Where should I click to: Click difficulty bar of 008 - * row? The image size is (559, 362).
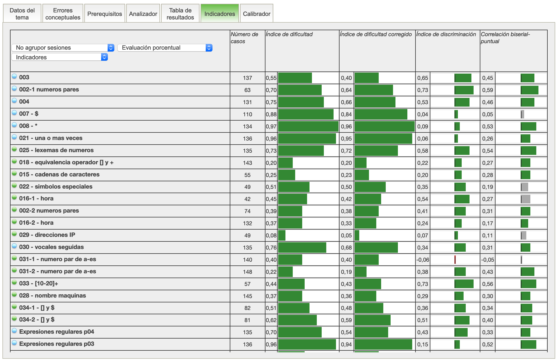point(308,127)
